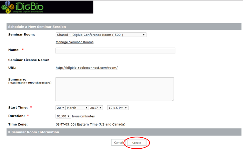Open the start year dropdown showing 2017
Image resolution: width=243 pixels, height=149 pixels.
[x=96, y=108]
